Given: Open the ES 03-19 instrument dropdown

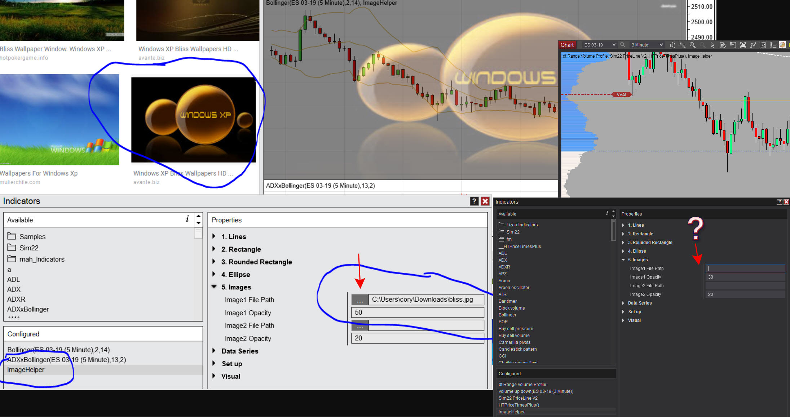Looking at the screenshot, I should (x=599, y=45).
